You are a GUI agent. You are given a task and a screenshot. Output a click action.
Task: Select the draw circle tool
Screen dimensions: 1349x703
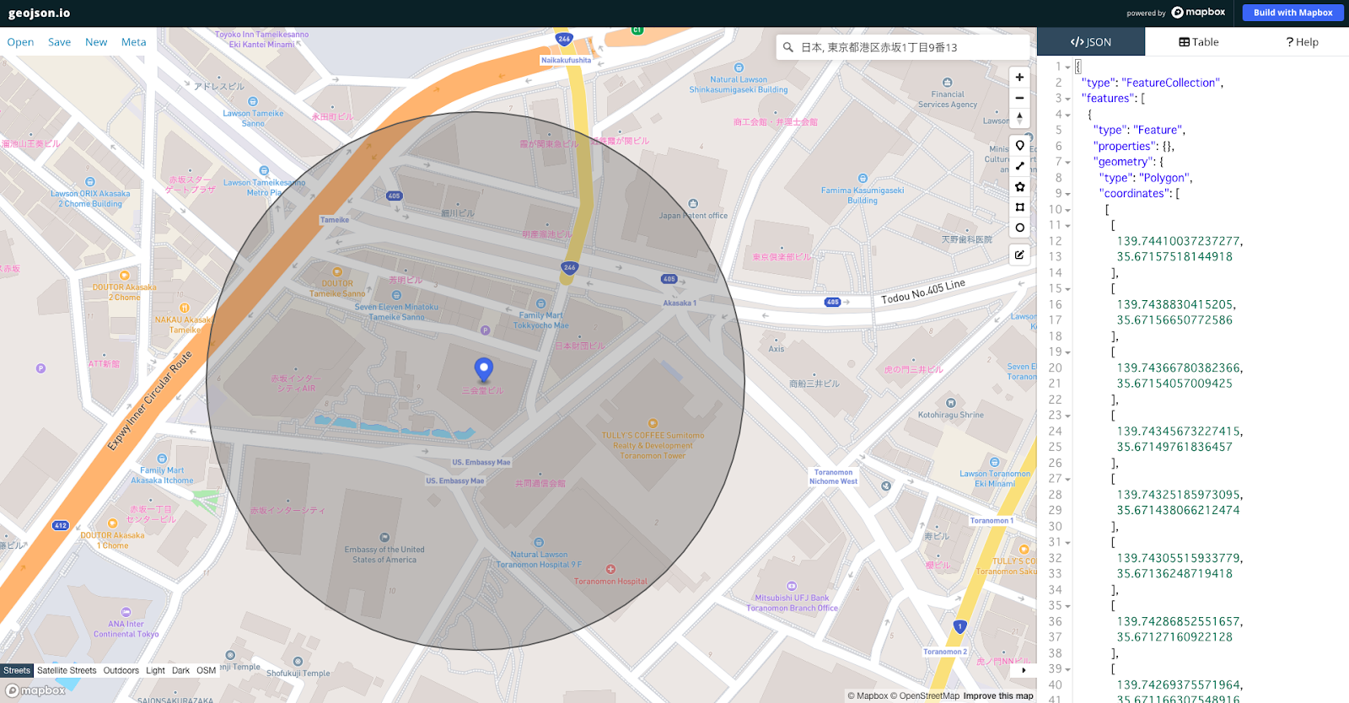click(1019, 228)
